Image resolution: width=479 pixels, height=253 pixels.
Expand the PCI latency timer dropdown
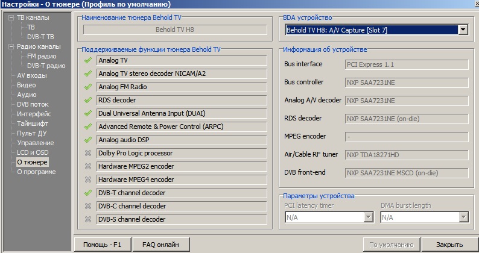(367, 217)
